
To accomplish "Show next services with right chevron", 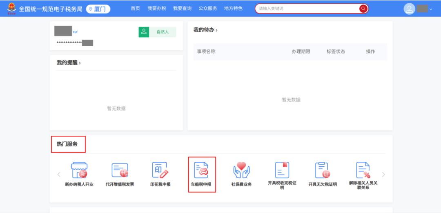I will pos(383,175).
